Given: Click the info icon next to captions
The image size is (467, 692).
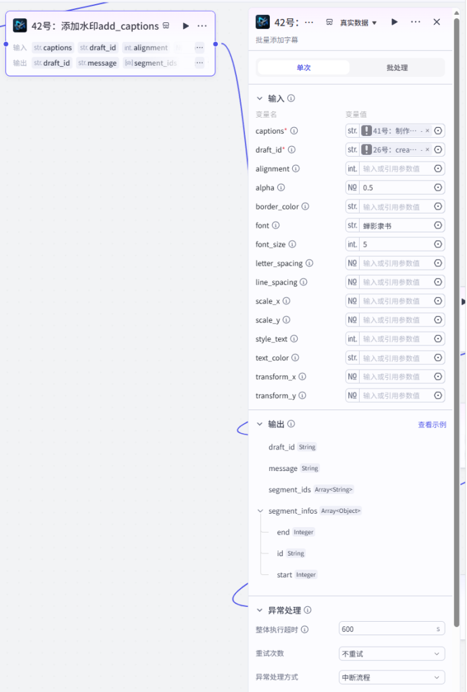Looking at the screenshot, I should pos(294,130).
